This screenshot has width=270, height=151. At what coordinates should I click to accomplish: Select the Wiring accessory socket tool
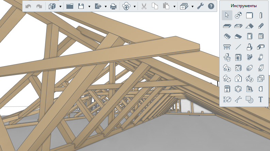point(261,78)
